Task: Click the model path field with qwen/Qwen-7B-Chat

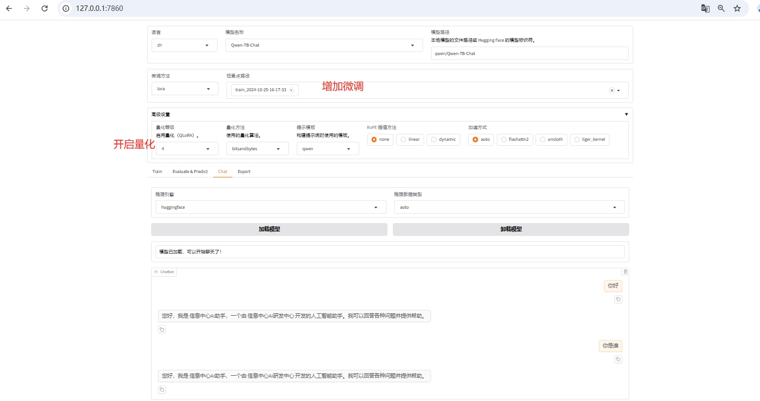Action: 529,54
